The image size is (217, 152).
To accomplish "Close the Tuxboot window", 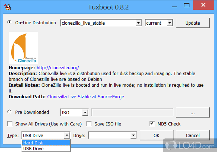I will (x=203, y=5).
